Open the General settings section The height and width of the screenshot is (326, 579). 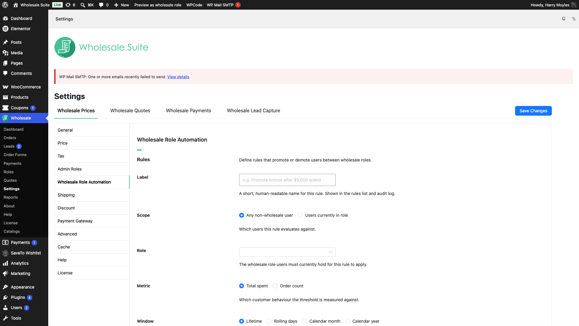point(92,130)
